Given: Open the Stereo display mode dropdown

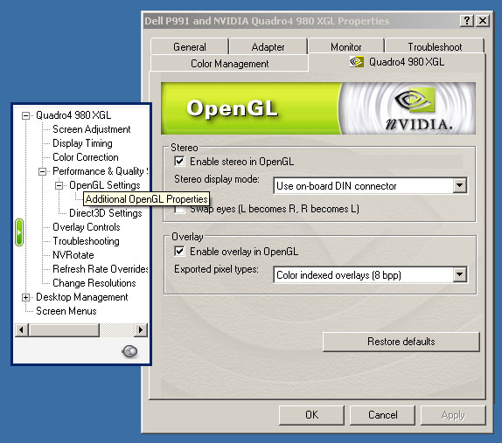Looking at the screenshot, I should [x=459, y=185].
